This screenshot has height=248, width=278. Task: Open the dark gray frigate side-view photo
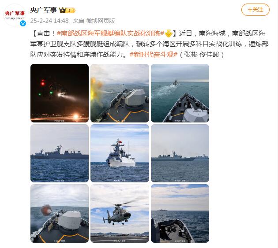tap(60, 153)
